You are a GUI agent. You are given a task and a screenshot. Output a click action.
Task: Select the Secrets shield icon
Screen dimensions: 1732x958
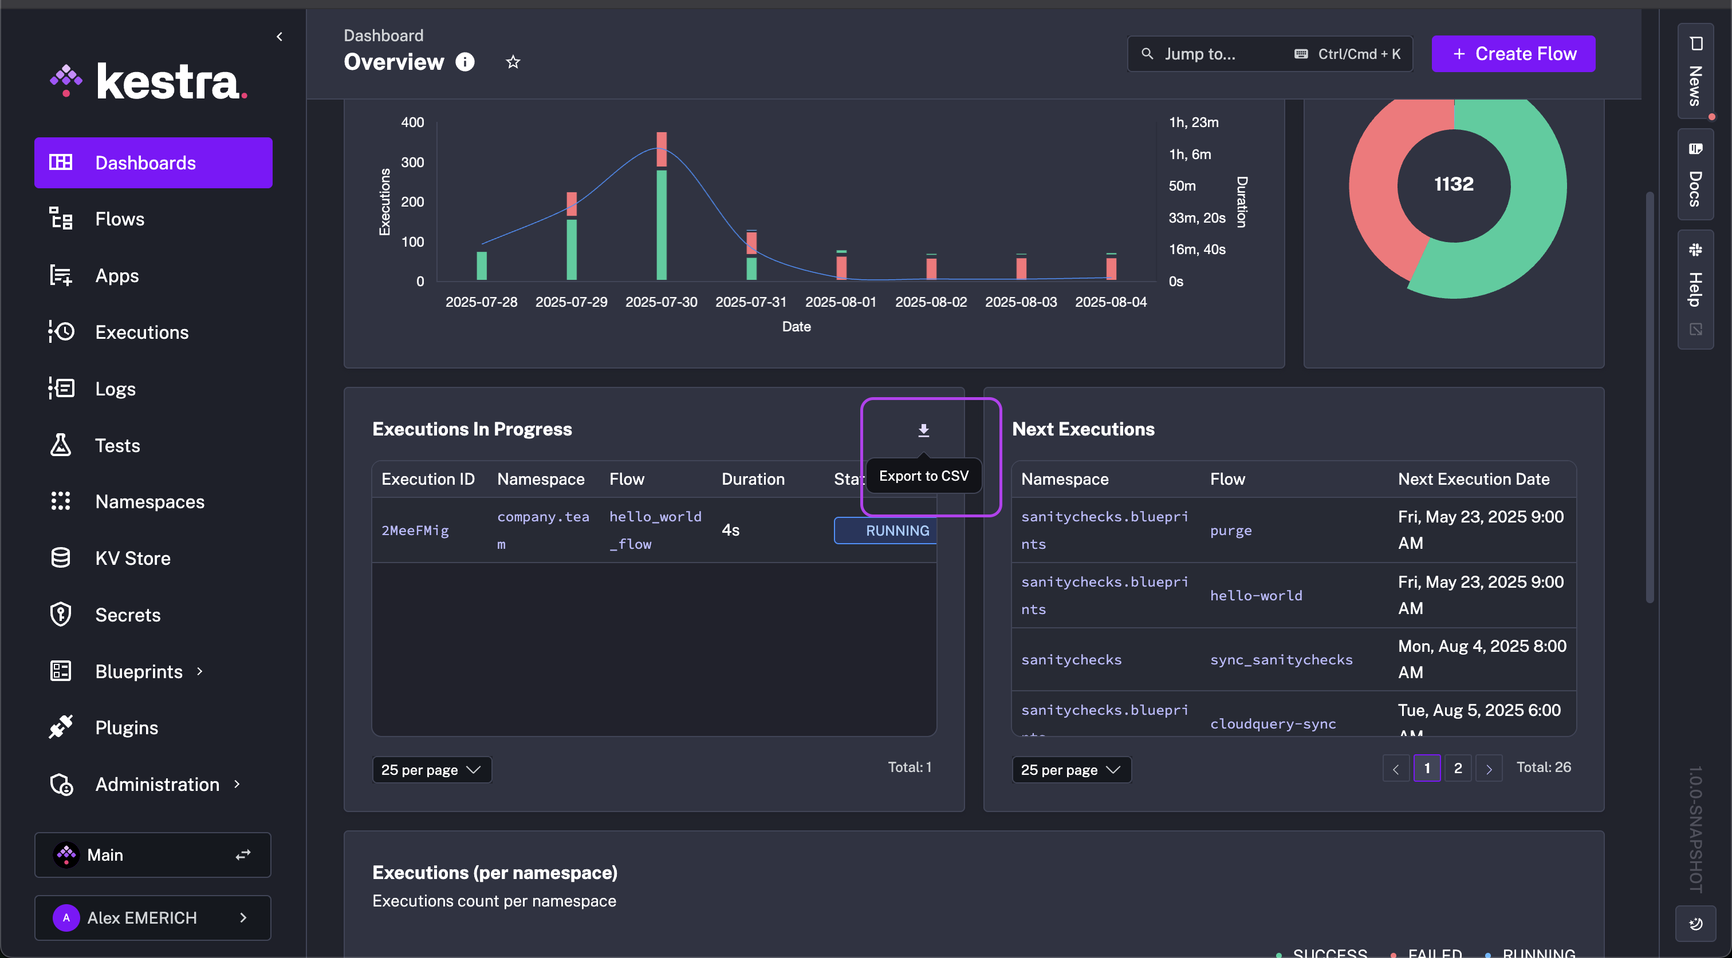[61, 614]
